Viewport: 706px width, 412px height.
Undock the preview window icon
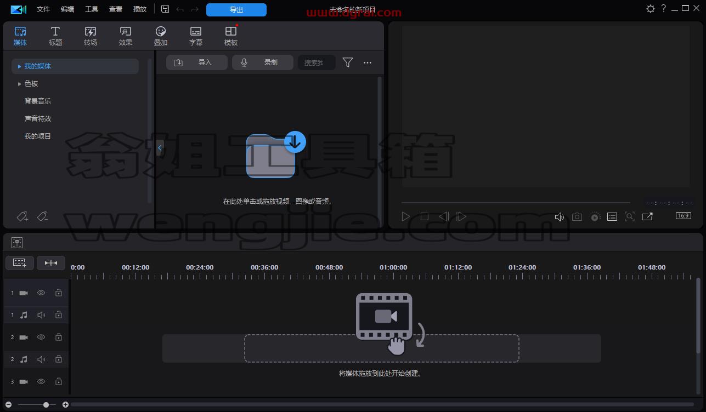[647, 217]
